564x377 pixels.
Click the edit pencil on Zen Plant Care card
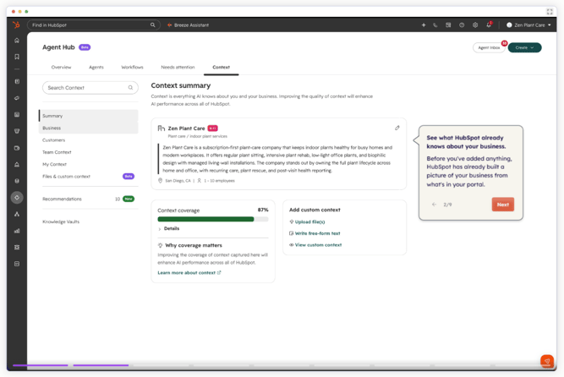tap(397, 128)
